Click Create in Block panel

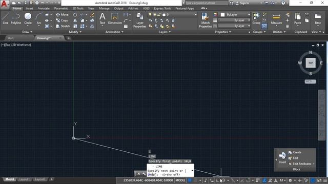[295, 152]
